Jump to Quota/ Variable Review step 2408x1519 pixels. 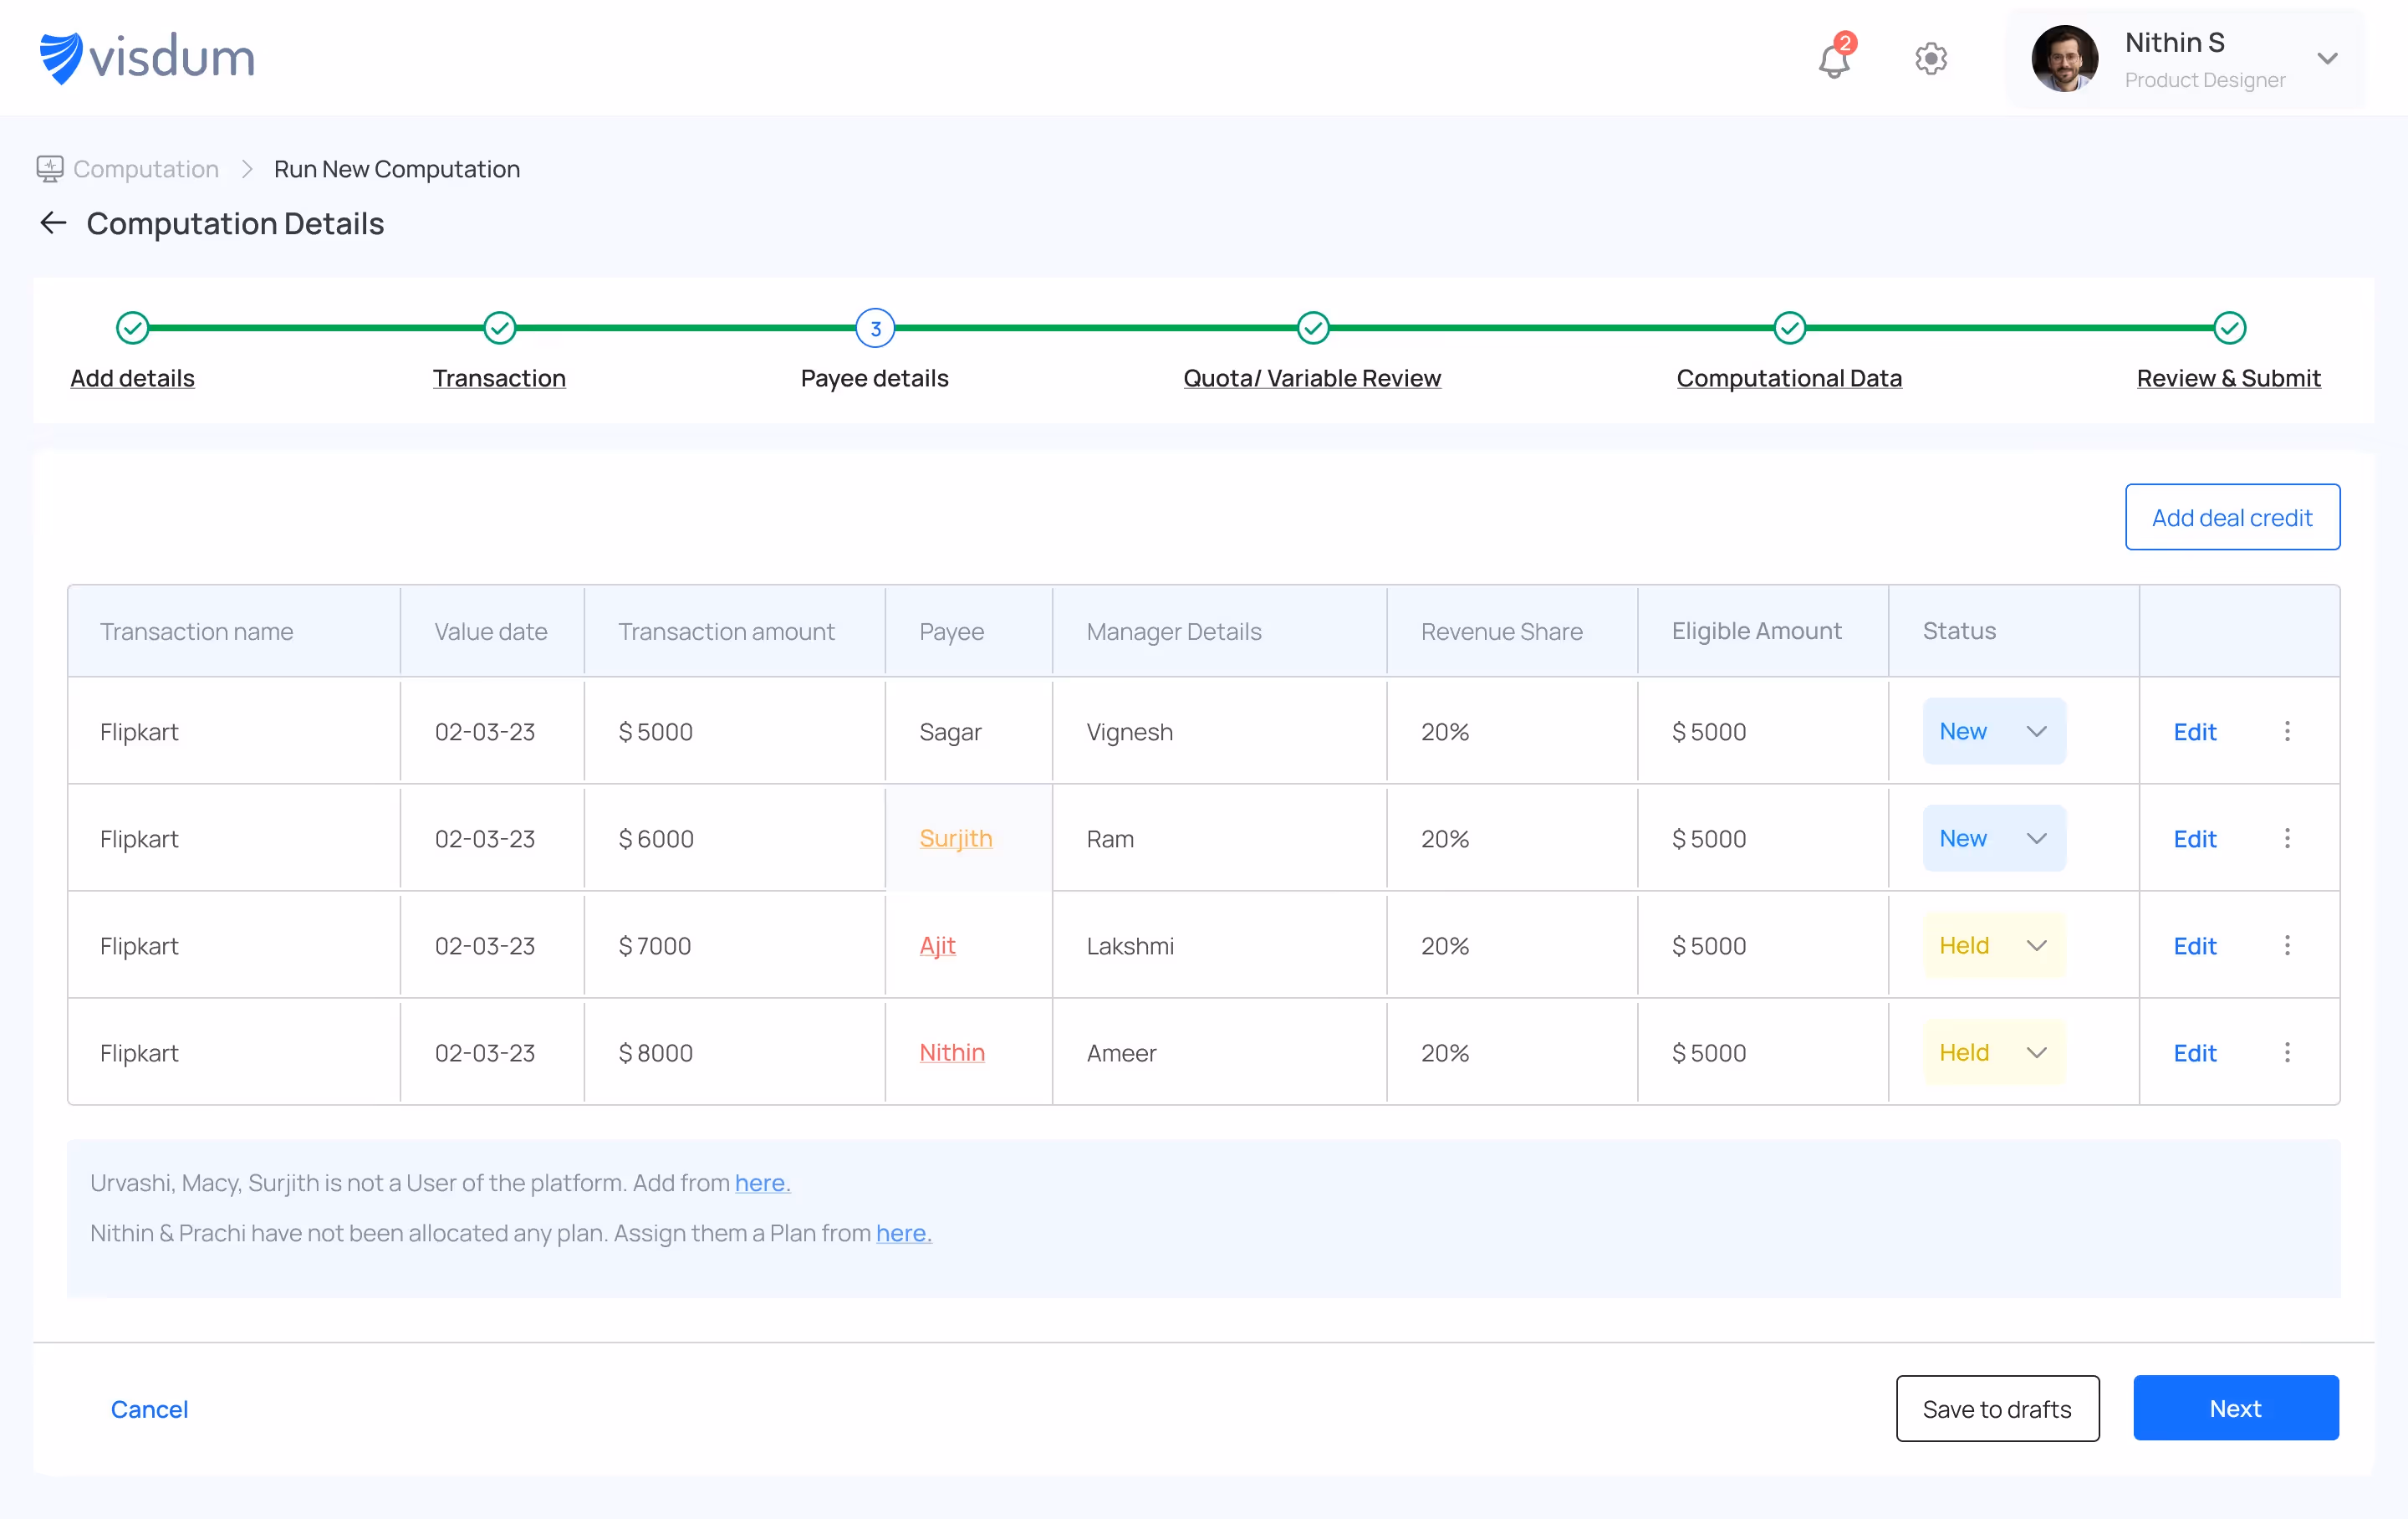[1311, 378]
